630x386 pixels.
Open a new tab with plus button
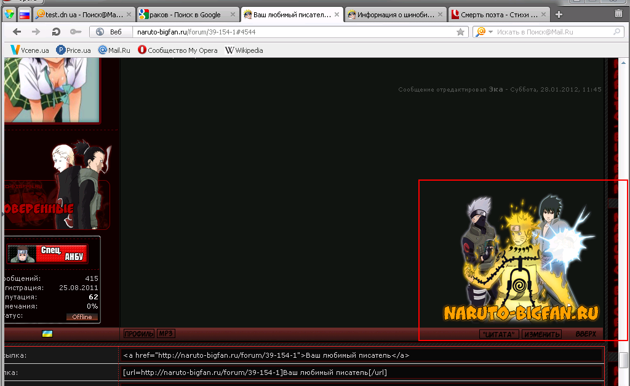(x=559, y=15)
